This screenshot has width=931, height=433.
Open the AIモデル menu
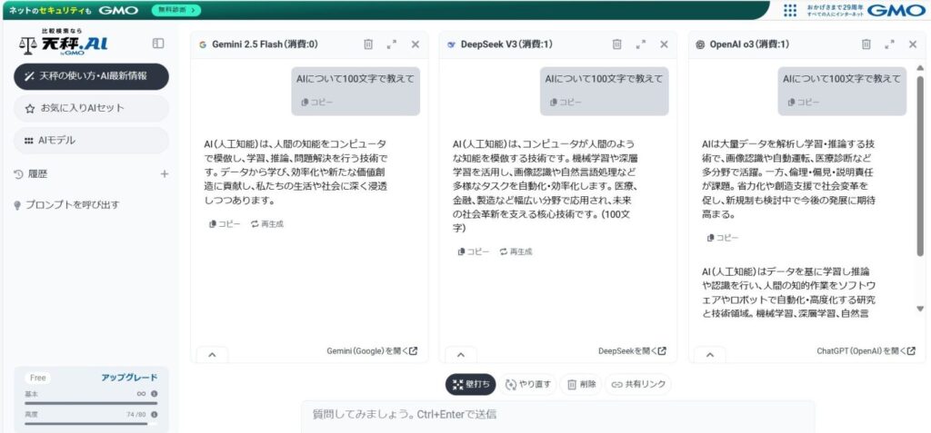coord(91,141)
